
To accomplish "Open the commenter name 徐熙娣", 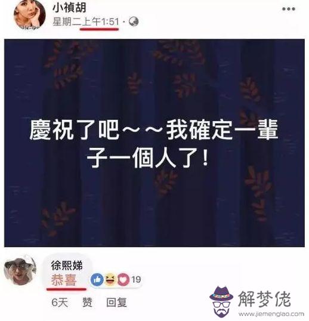I will [x=67, y=266].
